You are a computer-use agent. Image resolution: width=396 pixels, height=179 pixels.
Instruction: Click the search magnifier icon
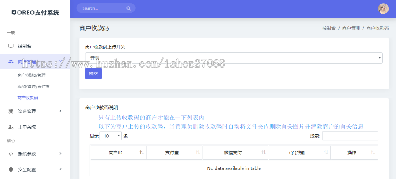click(x=128, y=8)
